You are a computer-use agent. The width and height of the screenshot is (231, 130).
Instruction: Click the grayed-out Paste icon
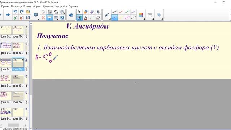[x=43, y=12]
